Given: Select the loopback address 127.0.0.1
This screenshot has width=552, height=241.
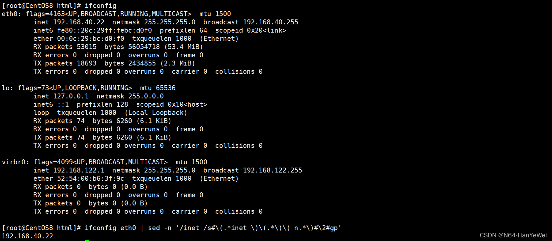Looking at the screenshot, I should (x=71, y=96).
